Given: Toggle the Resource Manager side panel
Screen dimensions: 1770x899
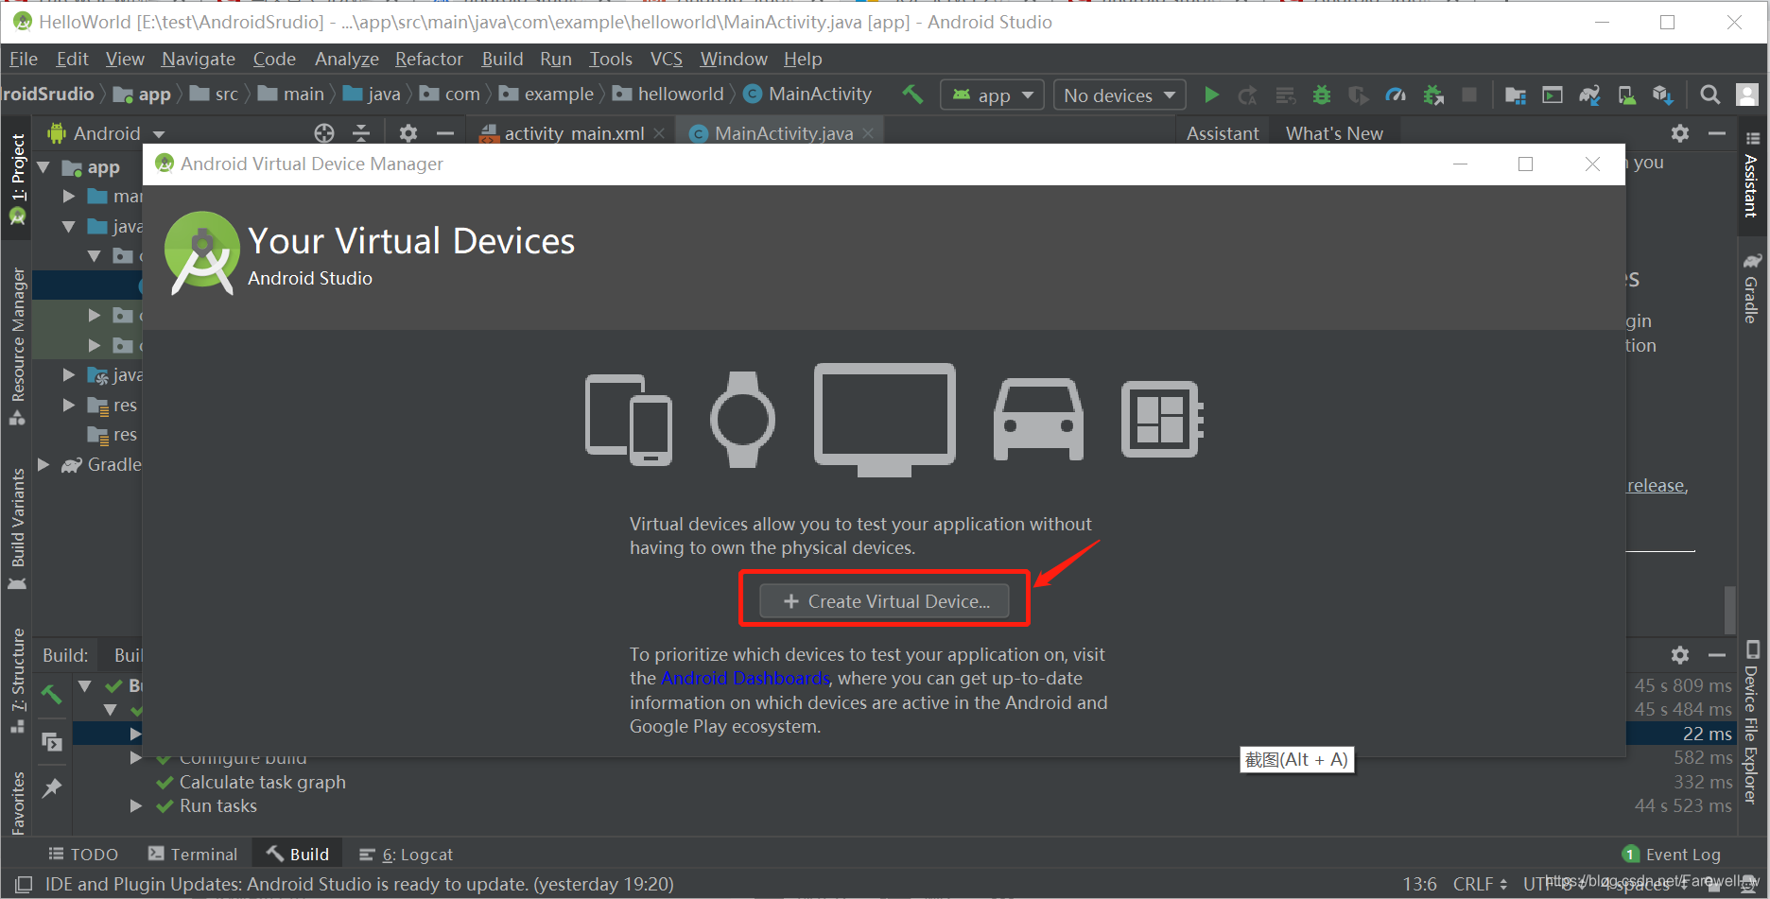Looking at the screenshot, I should click(17, 347).
